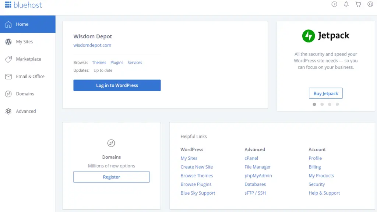Open sFTP / SSH link
The height and width of the screenshot is (212, 377).
(255, 193)
